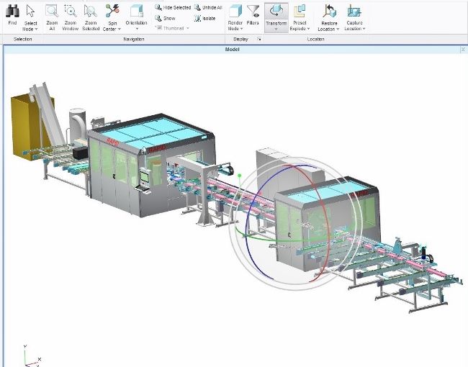Open the Filters funnel tool

pyautogui.click(x=253, y=12)
